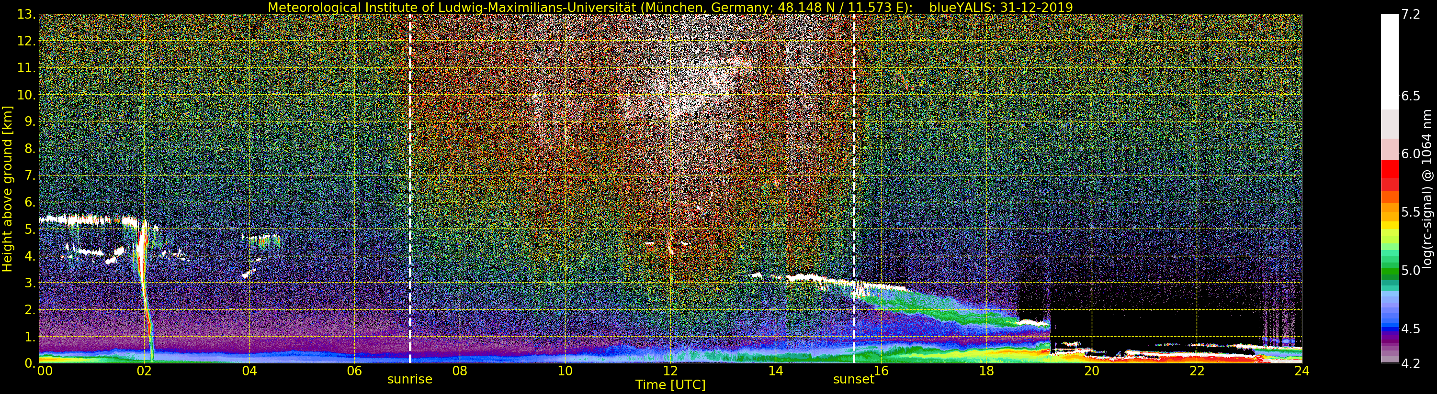The height and width of the screenshot is (394, 1437).
Task: Click the 8. km tick on height axis
Action: (30, 148)
